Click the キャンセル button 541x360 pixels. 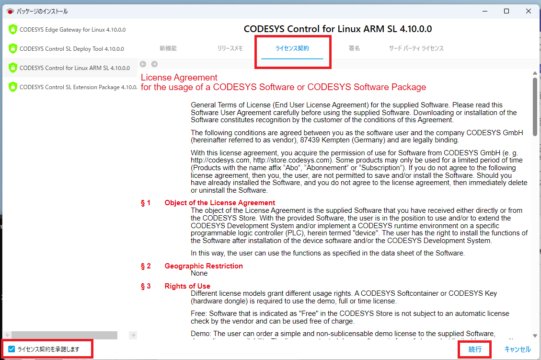517,349
